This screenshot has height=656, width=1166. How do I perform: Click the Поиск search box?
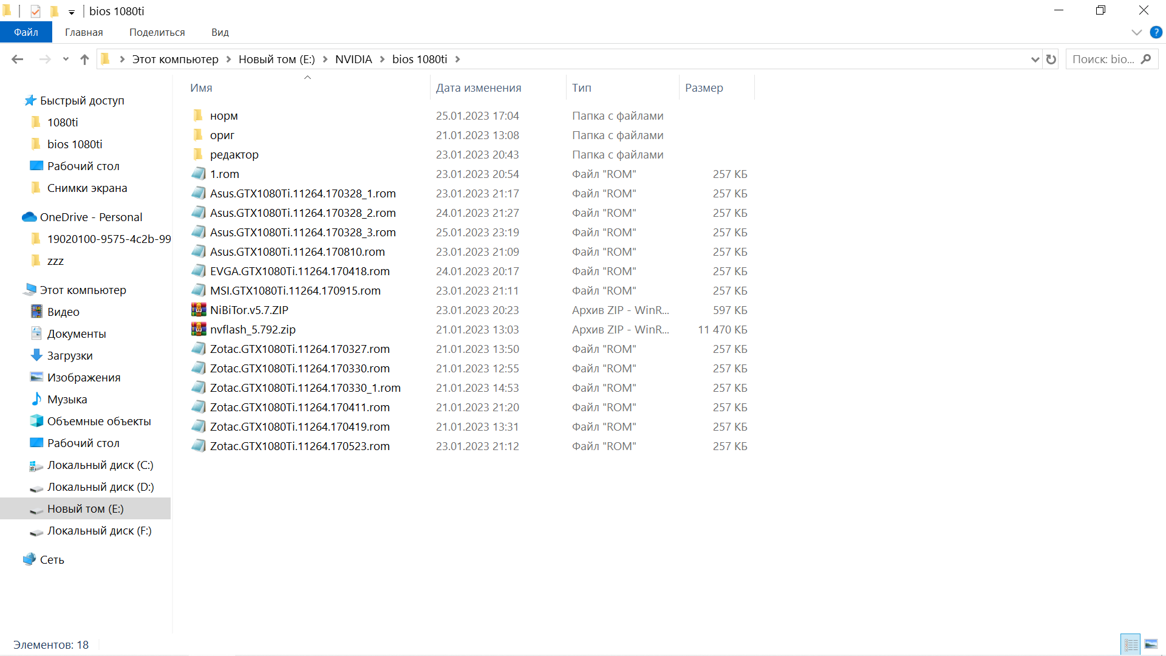pyautogui.click(x=1103, y=59)
